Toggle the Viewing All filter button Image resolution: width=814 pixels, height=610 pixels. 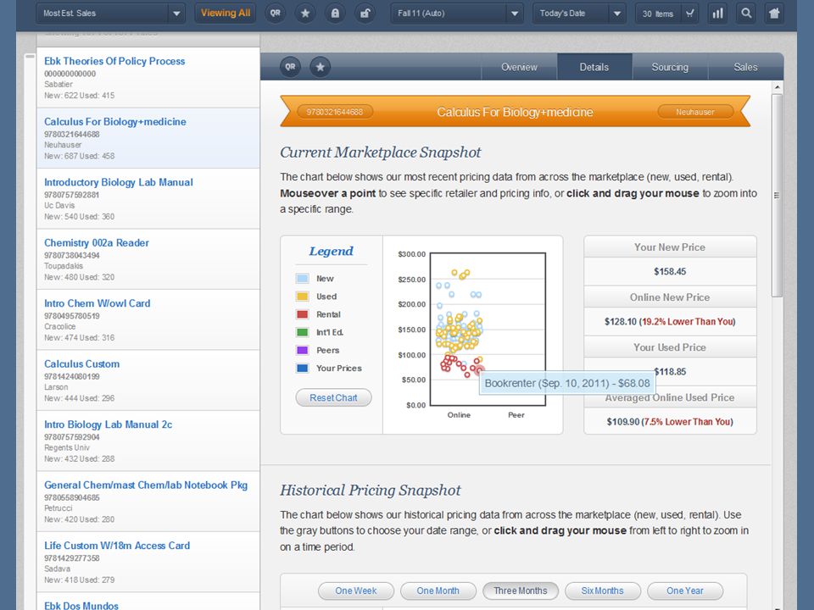226,13
